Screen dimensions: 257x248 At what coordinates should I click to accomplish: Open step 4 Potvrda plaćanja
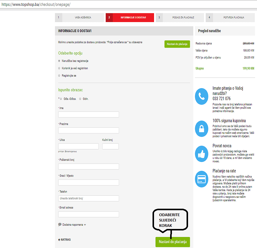(x=230, y=18)
